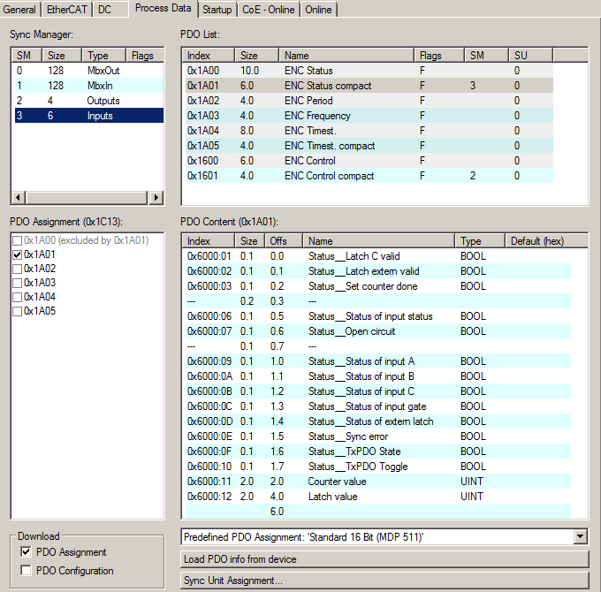Select Status__Latch extern valid entry

378,271
